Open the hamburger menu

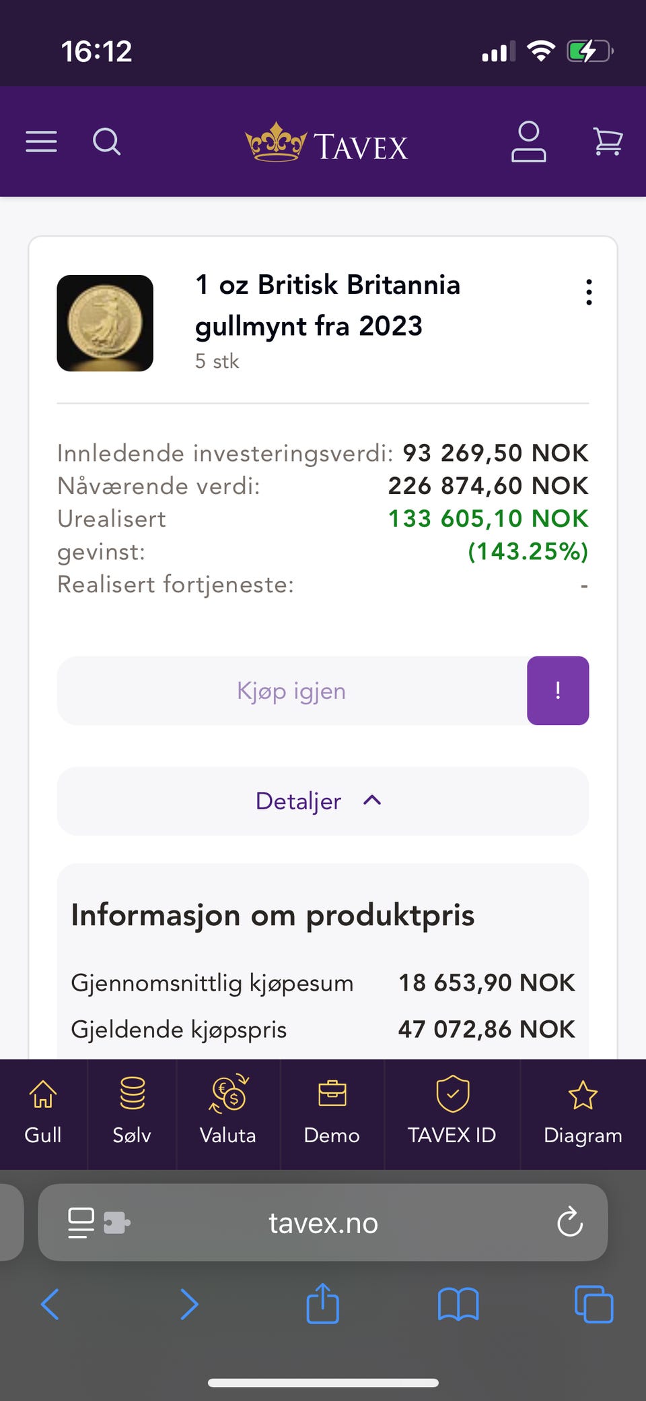point(41,142)
